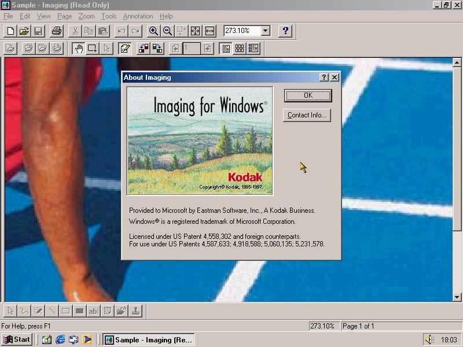Open the Windows Start menu

click(16, 339)
